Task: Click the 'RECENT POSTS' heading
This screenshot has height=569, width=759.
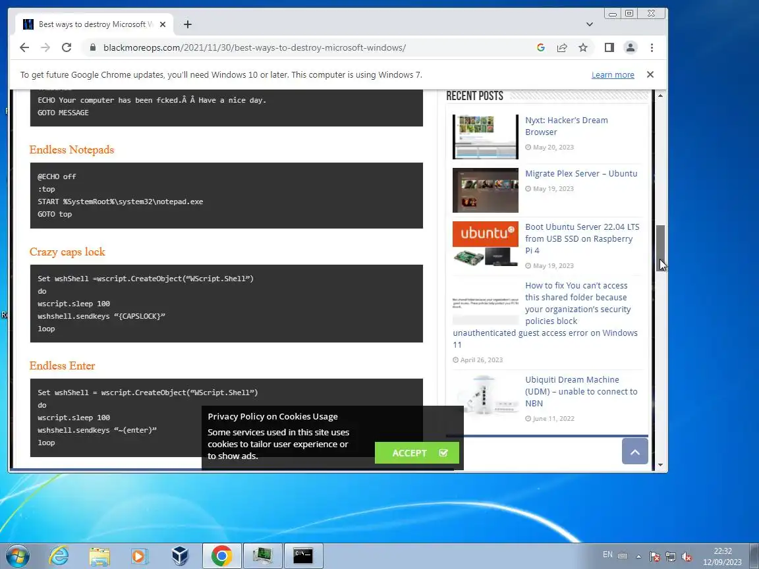Action: [x=474, y=95]
